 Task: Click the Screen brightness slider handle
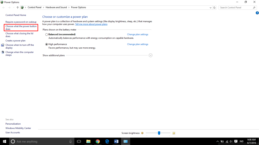click(x=159, y=133)
